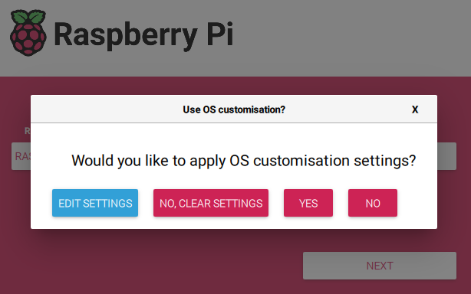
Task: Click the green leaves of the raspberry logo
Action: pyautogui.click(x=28, y=17)
